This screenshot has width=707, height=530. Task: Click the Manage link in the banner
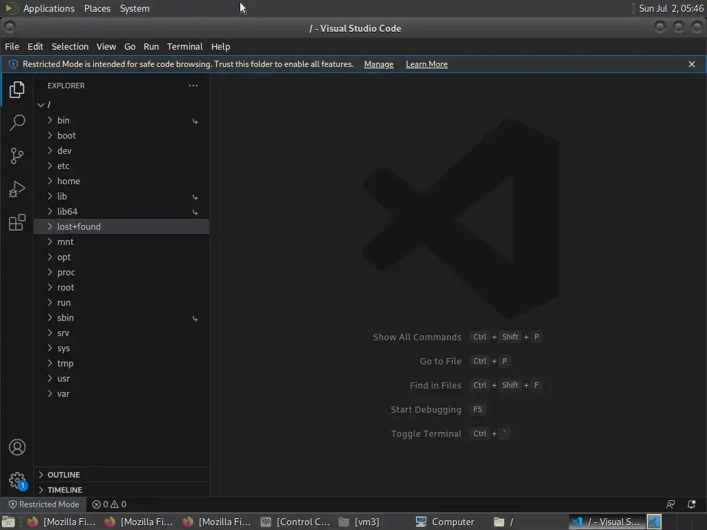379,64
